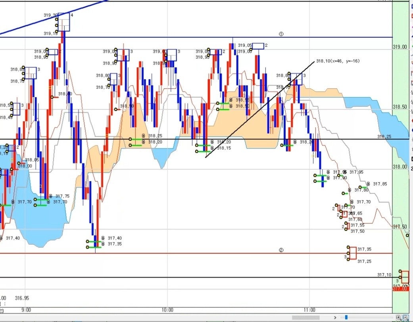Click the 318.00 price axis label
413x322 pixels.
pos(400,167)
